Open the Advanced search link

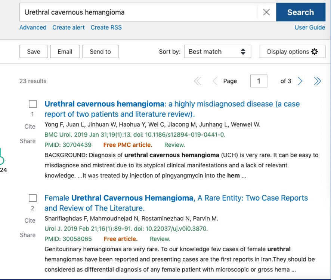point(33,27)
